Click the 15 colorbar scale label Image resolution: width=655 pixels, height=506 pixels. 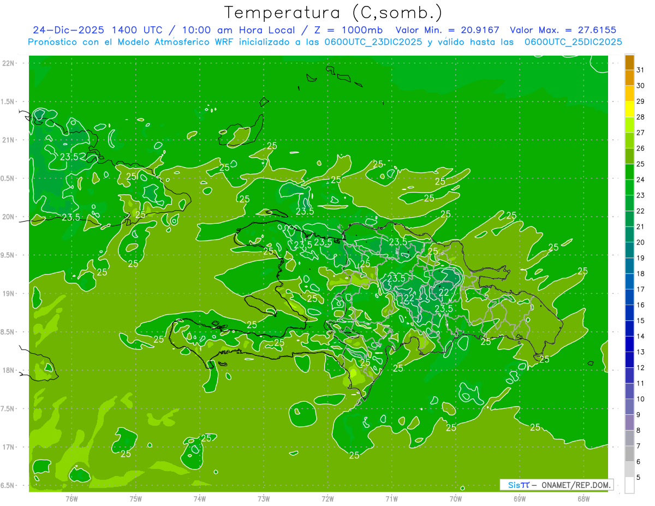pos(641,321)
